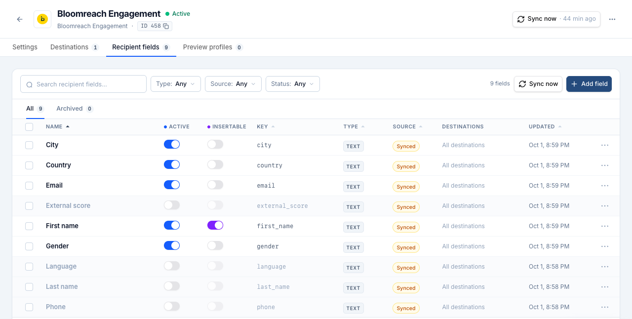The image size is (632, 319).
Task: Check the Email row checkbox
Action: click(29, 186)
